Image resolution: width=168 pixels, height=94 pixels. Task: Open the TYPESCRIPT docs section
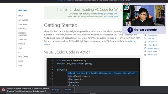23,39
